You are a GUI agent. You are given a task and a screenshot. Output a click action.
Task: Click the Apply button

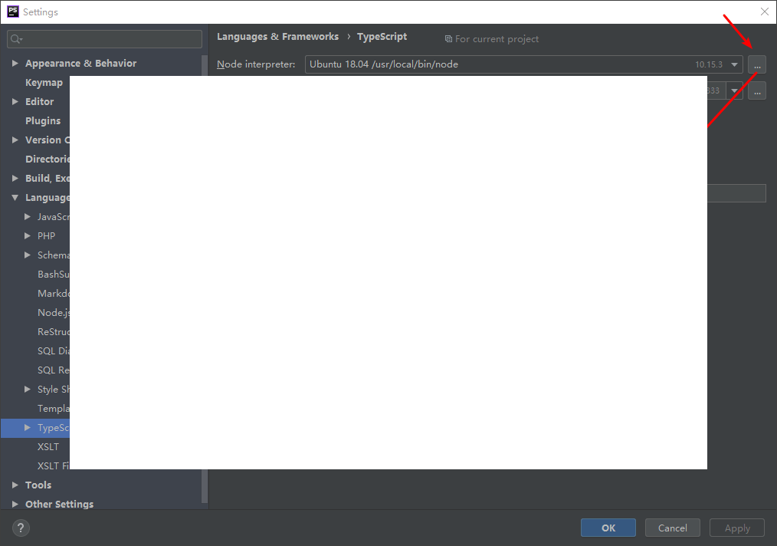[x=737, y=528]
